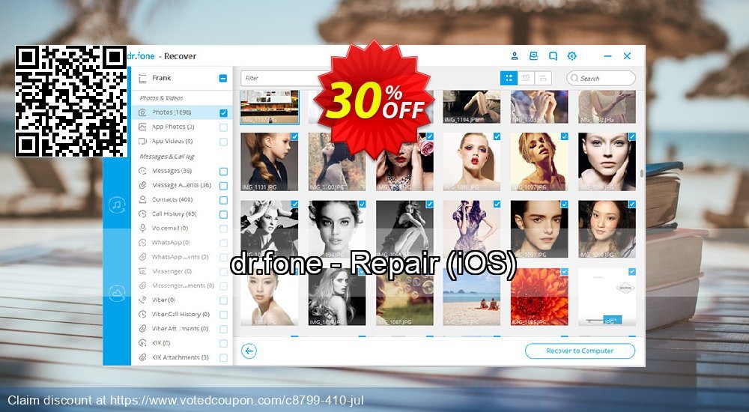Click the Photos & Videos section heading
This screenshot has height=412, width=749.
pyautogui.click(x=162, y=98)
